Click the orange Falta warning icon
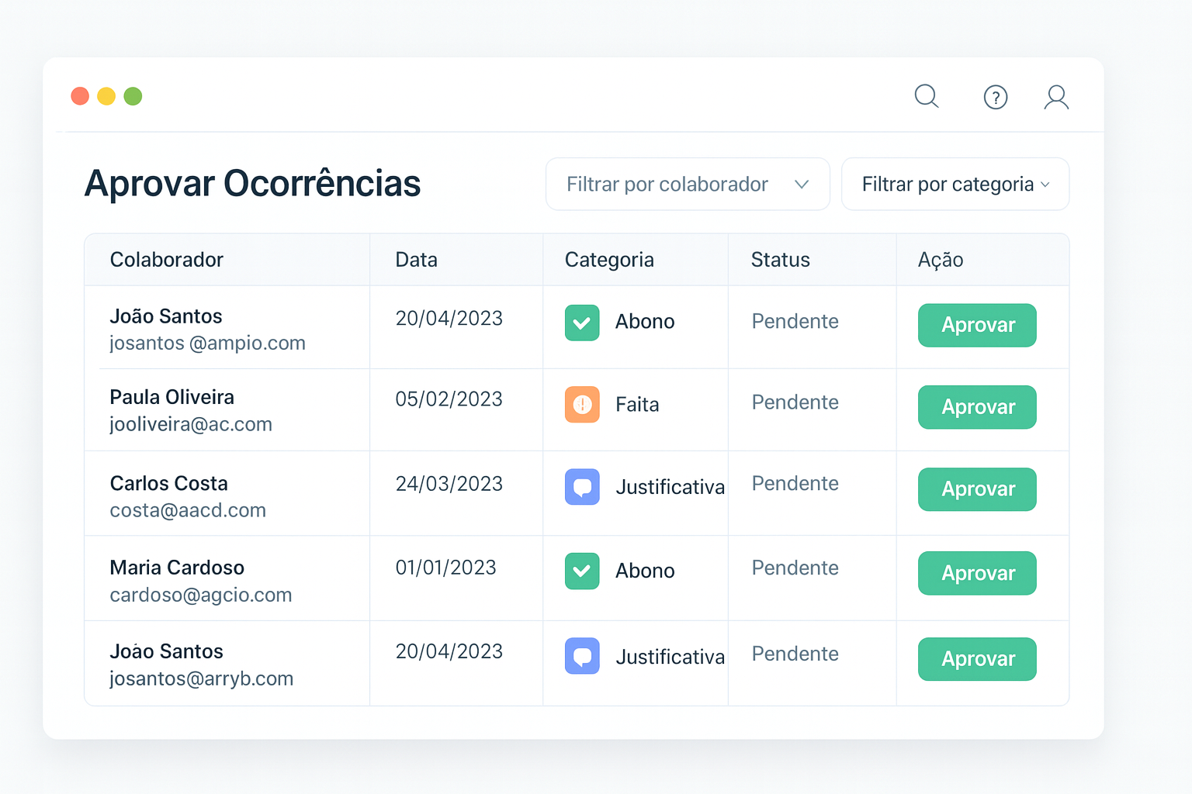Image resolution: width=1192 pixels, height=794 pixels. coord(582,404)
